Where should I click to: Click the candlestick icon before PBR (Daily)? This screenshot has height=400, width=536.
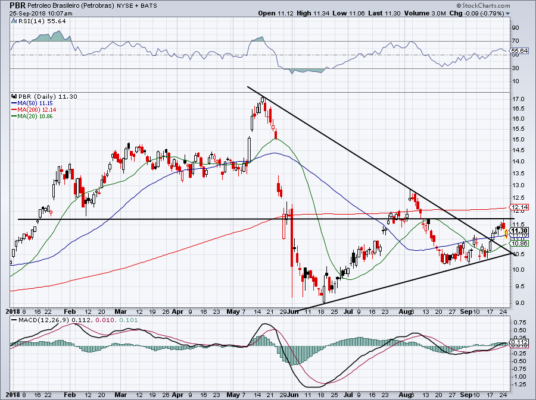(x=14, y=96)
